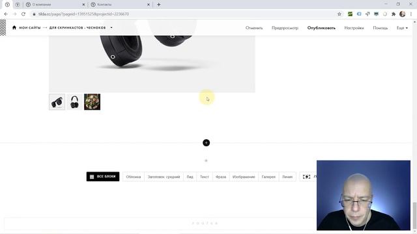Image resolution: width=417 pixels, height=234 pixels.
Task: Add a «Заголовок: средний» block
Action: pyautogui.click(x=164, y=177)
